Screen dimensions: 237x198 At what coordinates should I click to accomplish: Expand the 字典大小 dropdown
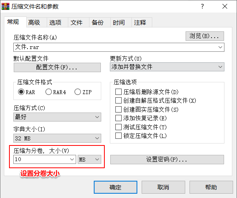coord(57,138)
